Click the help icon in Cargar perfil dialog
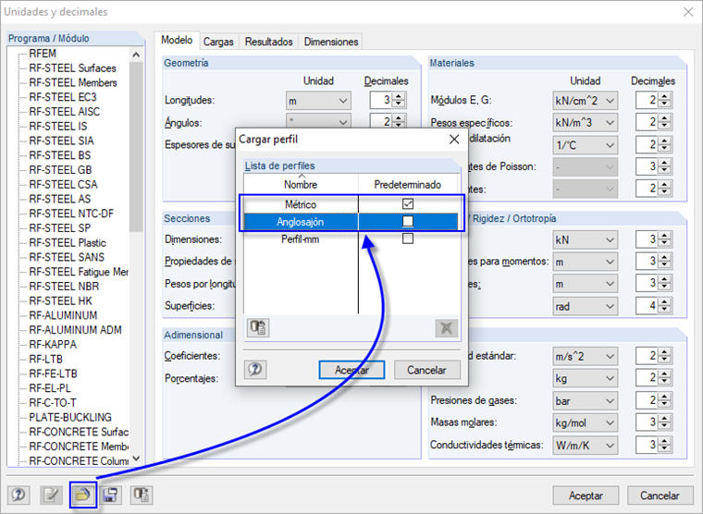Image resolution: width=703 pixels, height=514 pixels. [x=255, y=370]
